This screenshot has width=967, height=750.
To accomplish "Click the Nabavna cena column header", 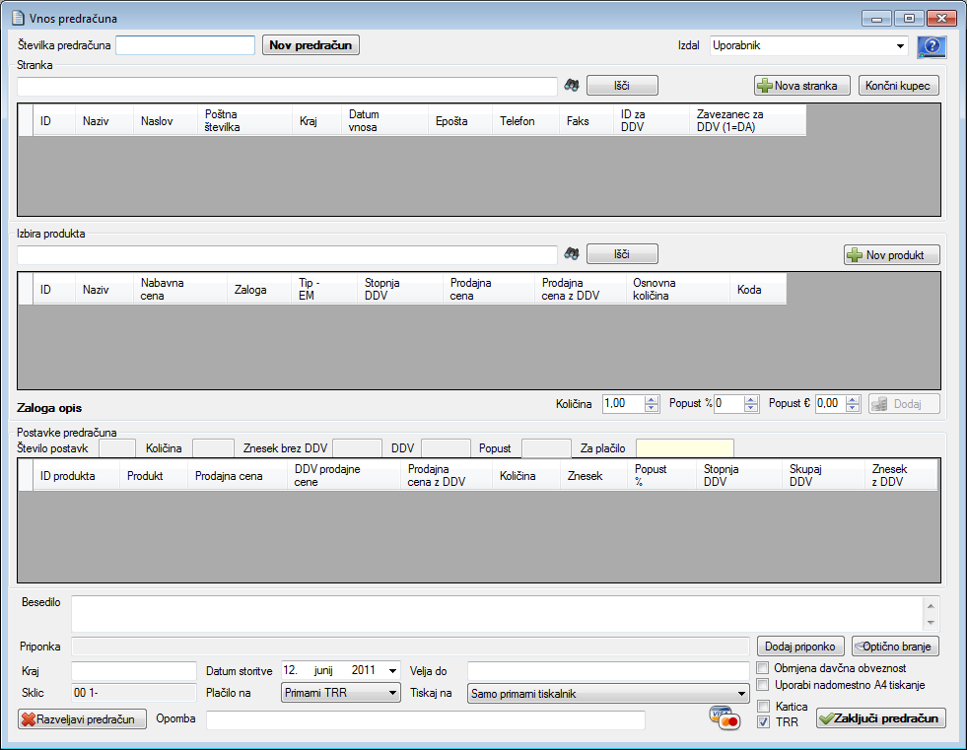I will [x=179, y=290].
